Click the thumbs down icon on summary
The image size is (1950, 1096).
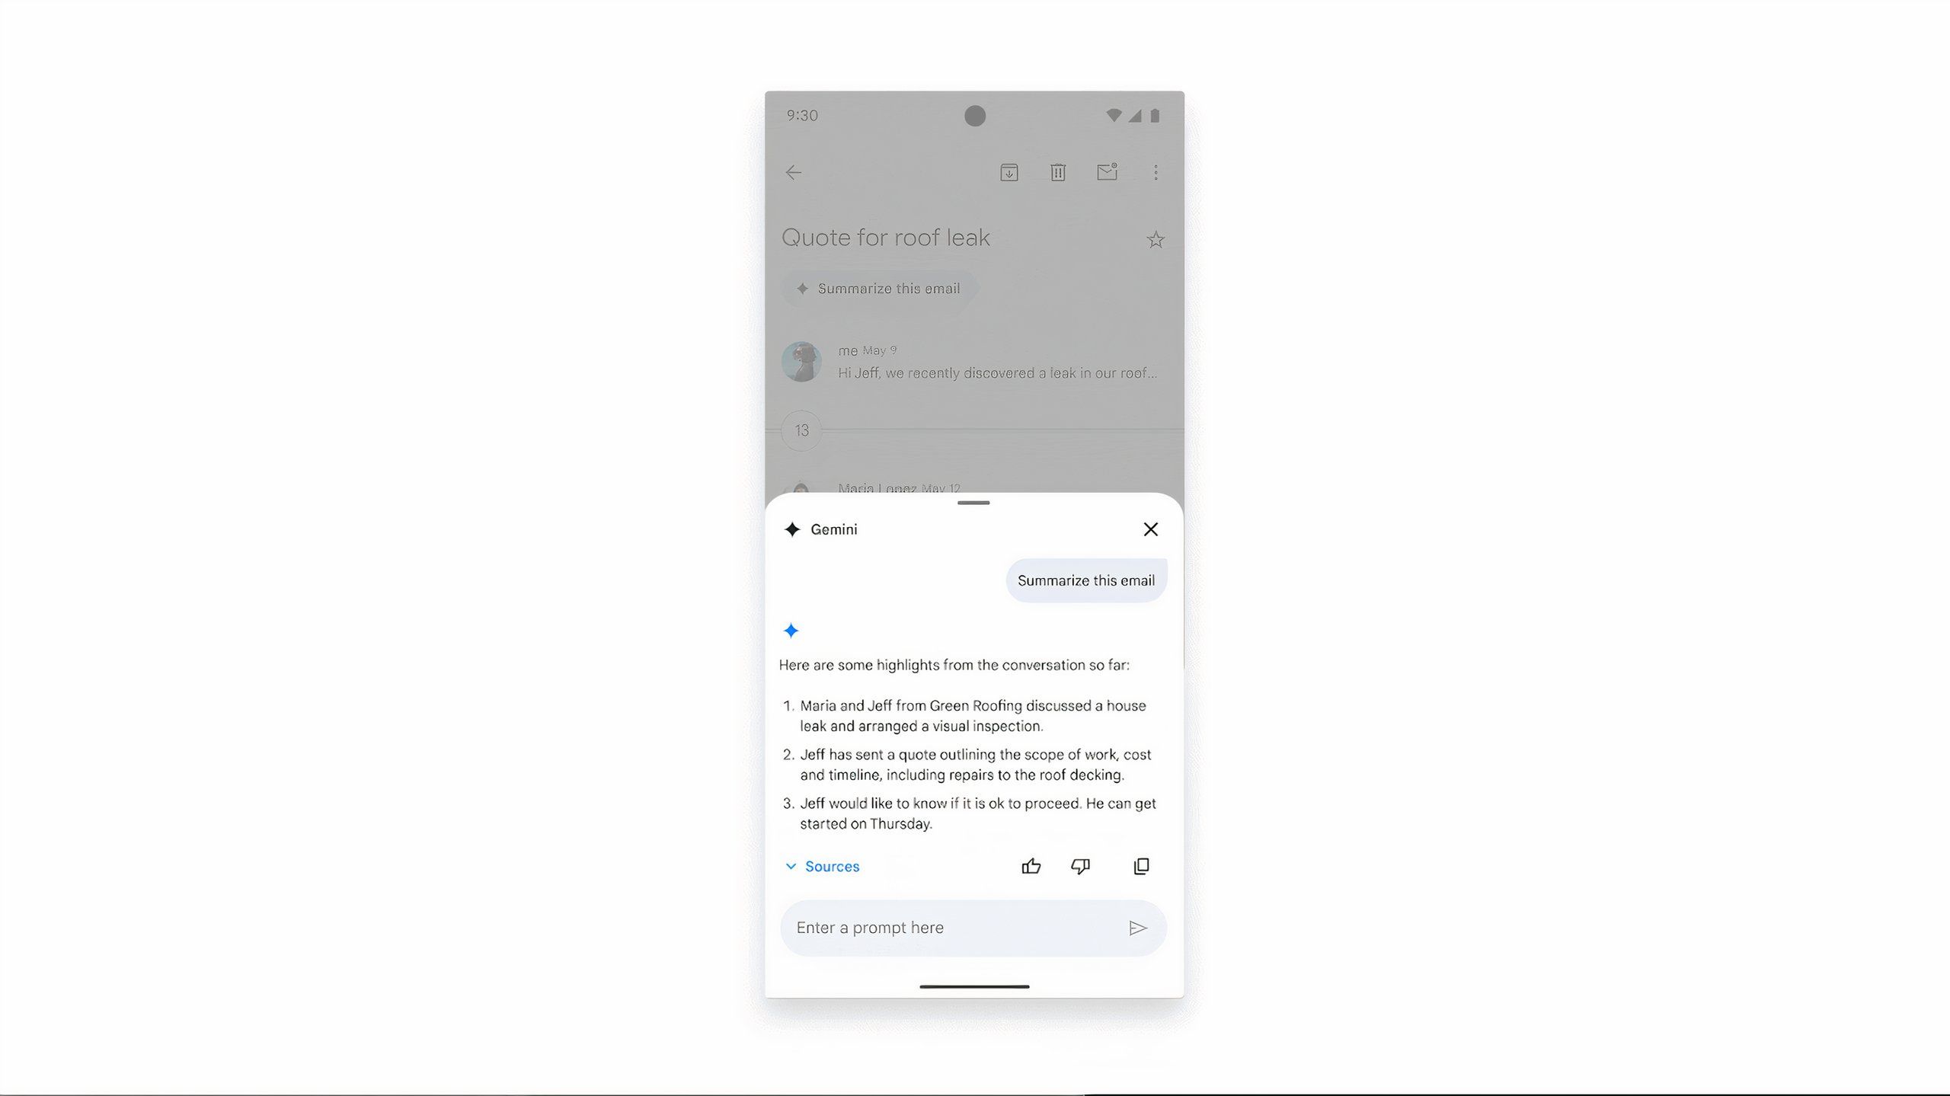pos(1079,865)
